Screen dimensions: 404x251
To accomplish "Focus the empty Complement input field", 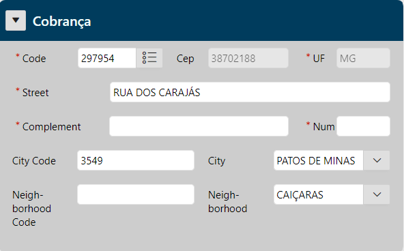I will coord(199,126).
